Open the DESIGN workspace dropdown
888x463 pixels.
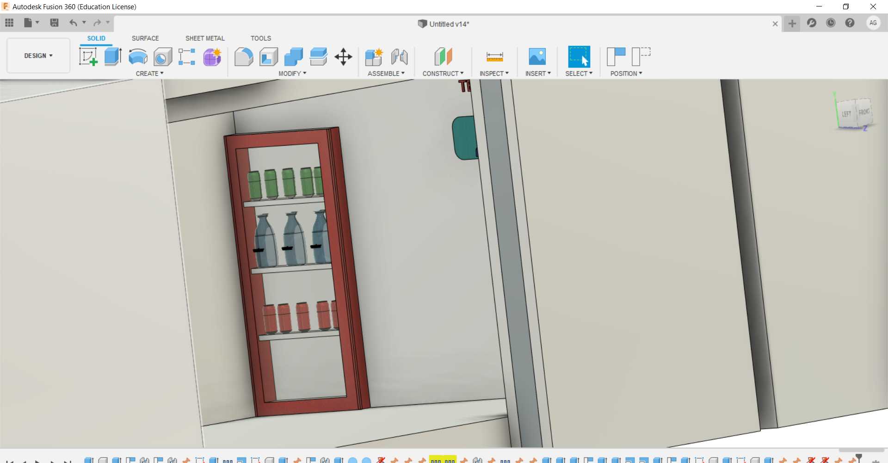(38, 56)
